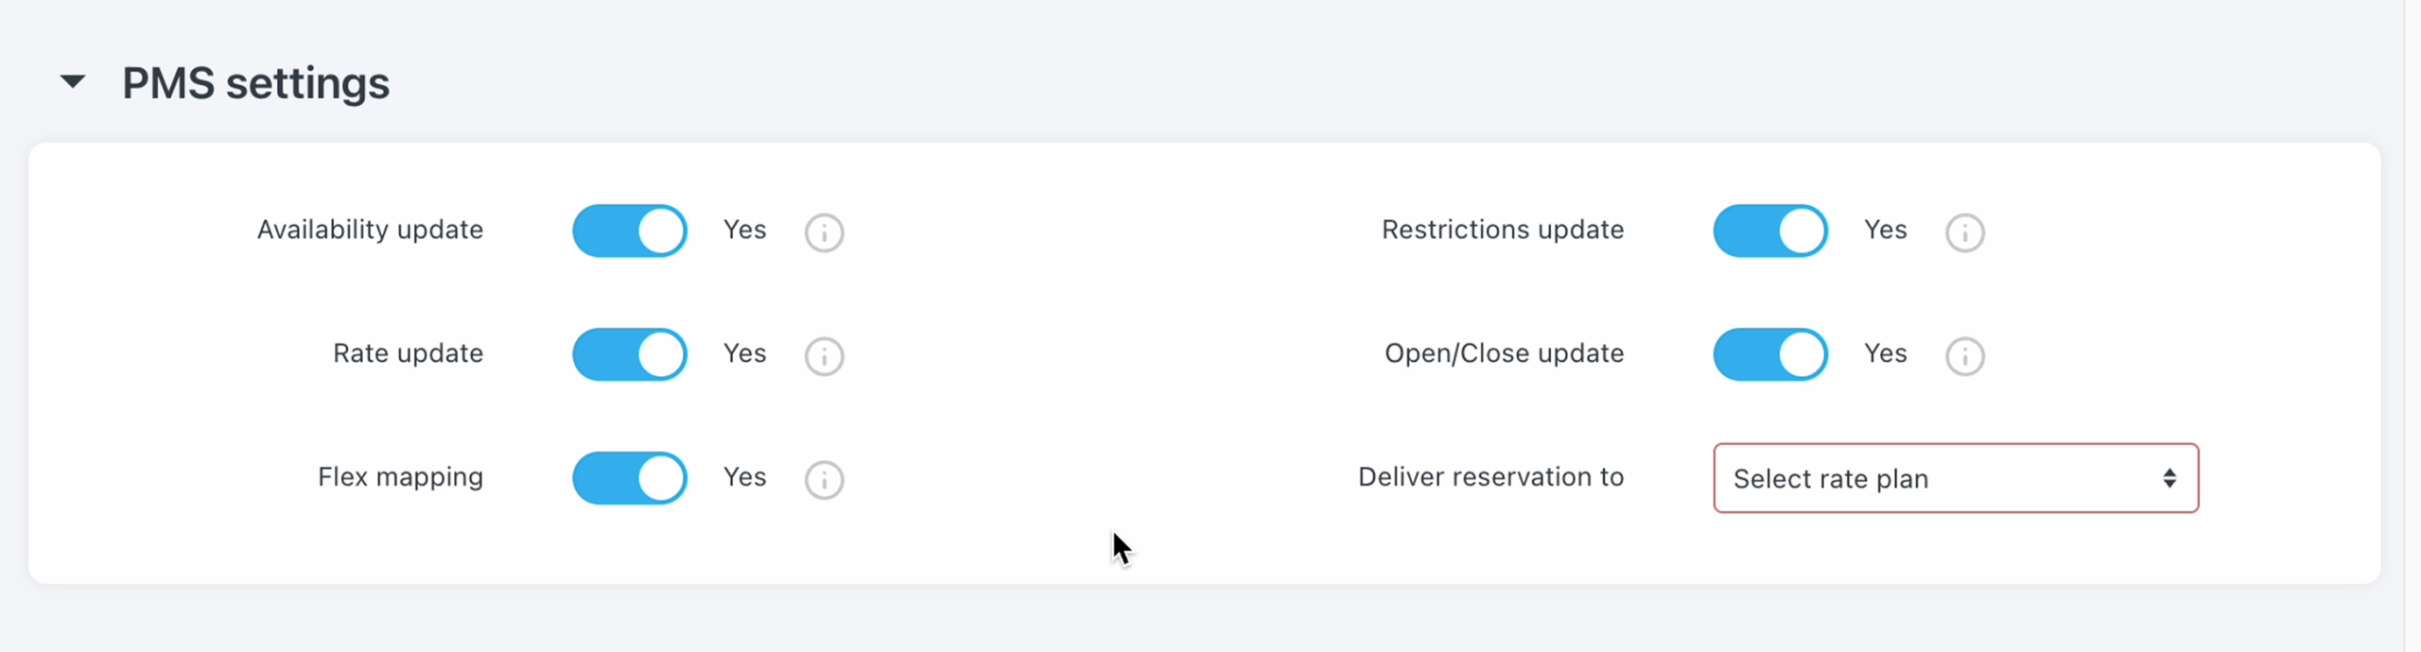Click the Open/Close update label text
The height and width of the screenshot is (652, 2421).
click(x=1504, y=353)
